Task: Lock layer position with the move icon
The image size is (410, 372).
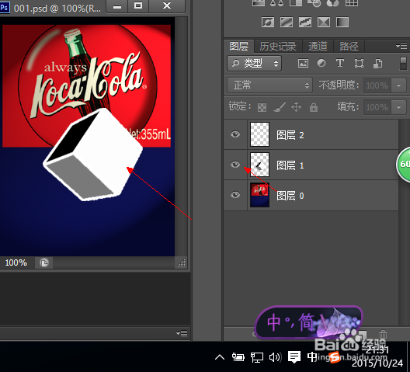Action: (x=297, y=106)
